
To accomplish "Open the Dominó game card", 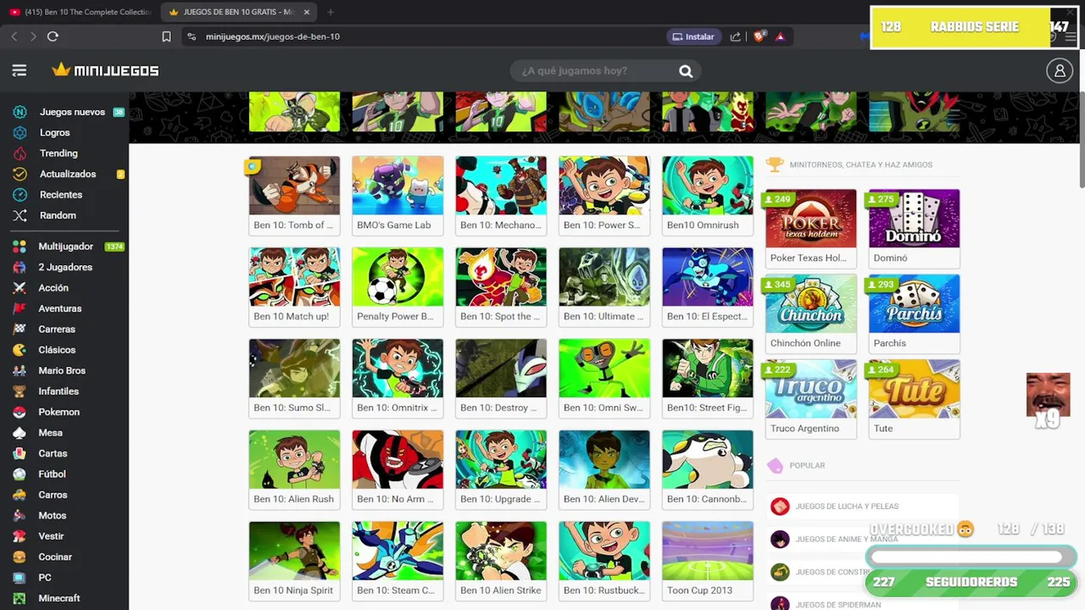I will pyautogui.click(x=915, y=228).
